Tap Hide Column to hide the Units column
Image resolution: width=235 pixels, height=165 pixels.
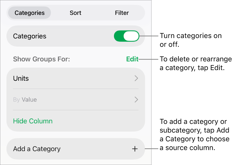click(x=33, y=121)
